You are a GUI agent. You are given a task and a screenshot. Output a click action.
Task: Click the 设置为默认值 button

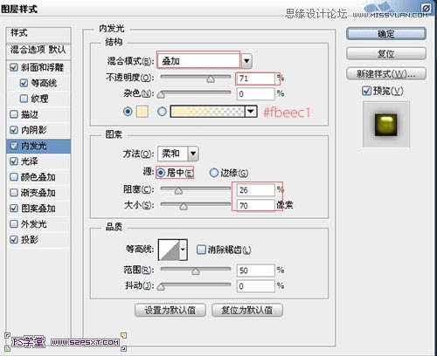pos(170,310)
